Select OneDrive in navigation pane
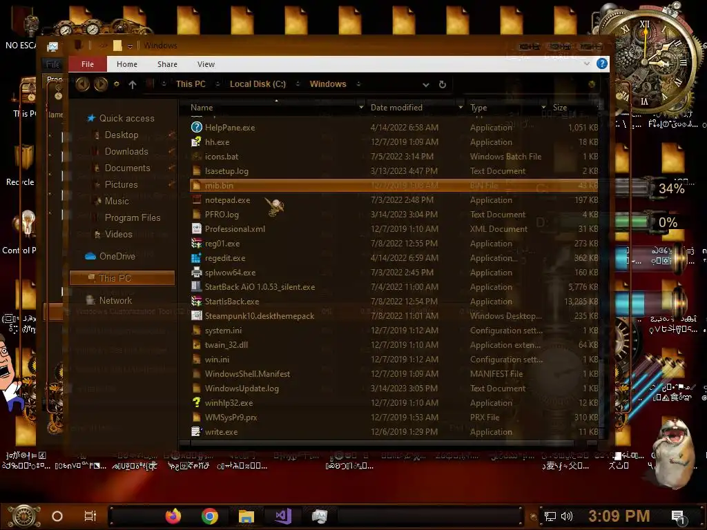 tap(110, 256)
